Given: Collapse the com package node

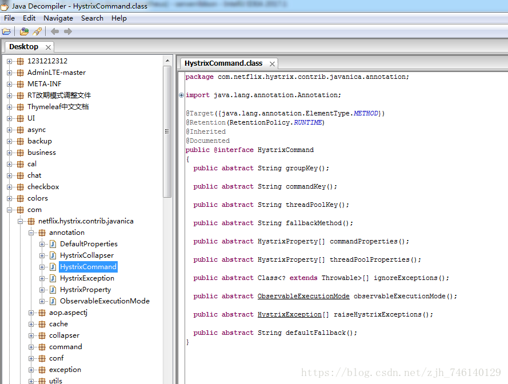Looking at the screenshot, I should click(x=10, y=210).
